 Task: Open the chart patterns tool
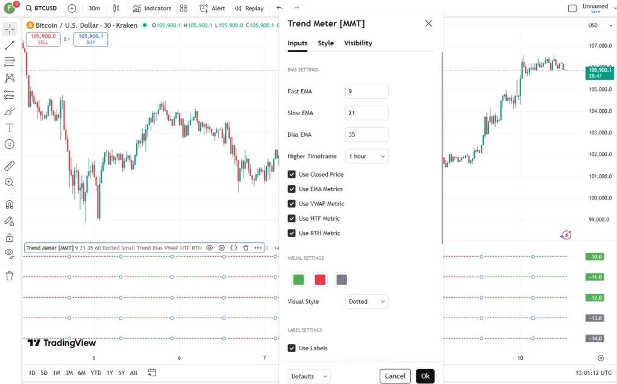pyautogui.click(x=10, y=78)
